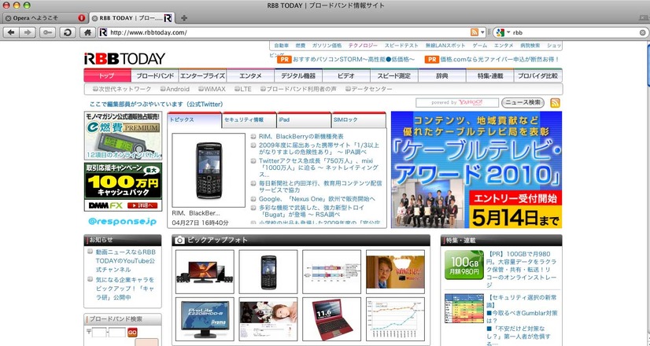
Task: Go to browser Home page icon
Action: pyautogui.click(x=86, y=32)
